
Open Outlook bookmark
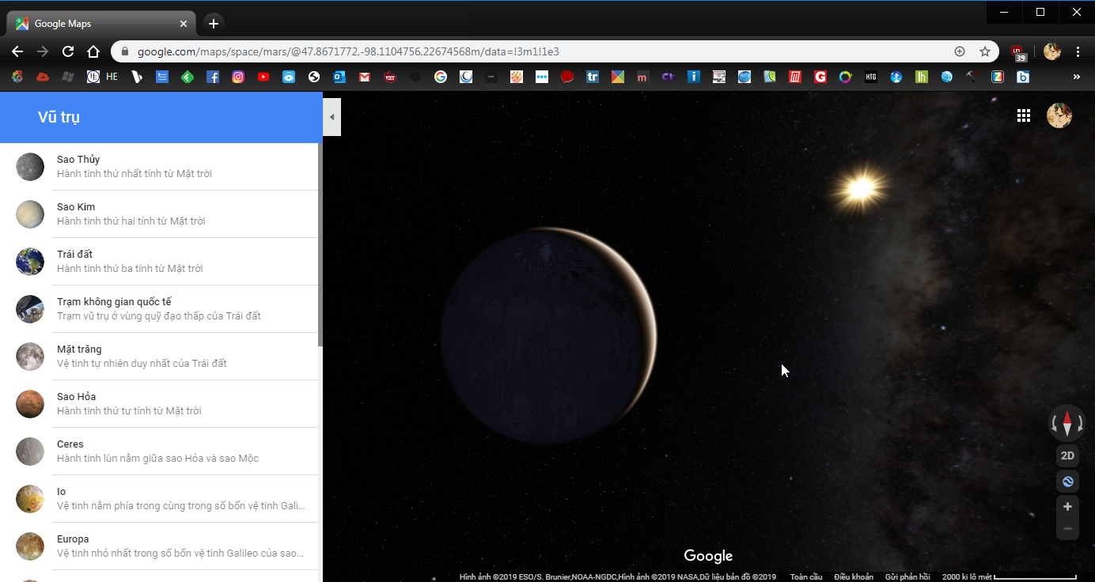339,77
